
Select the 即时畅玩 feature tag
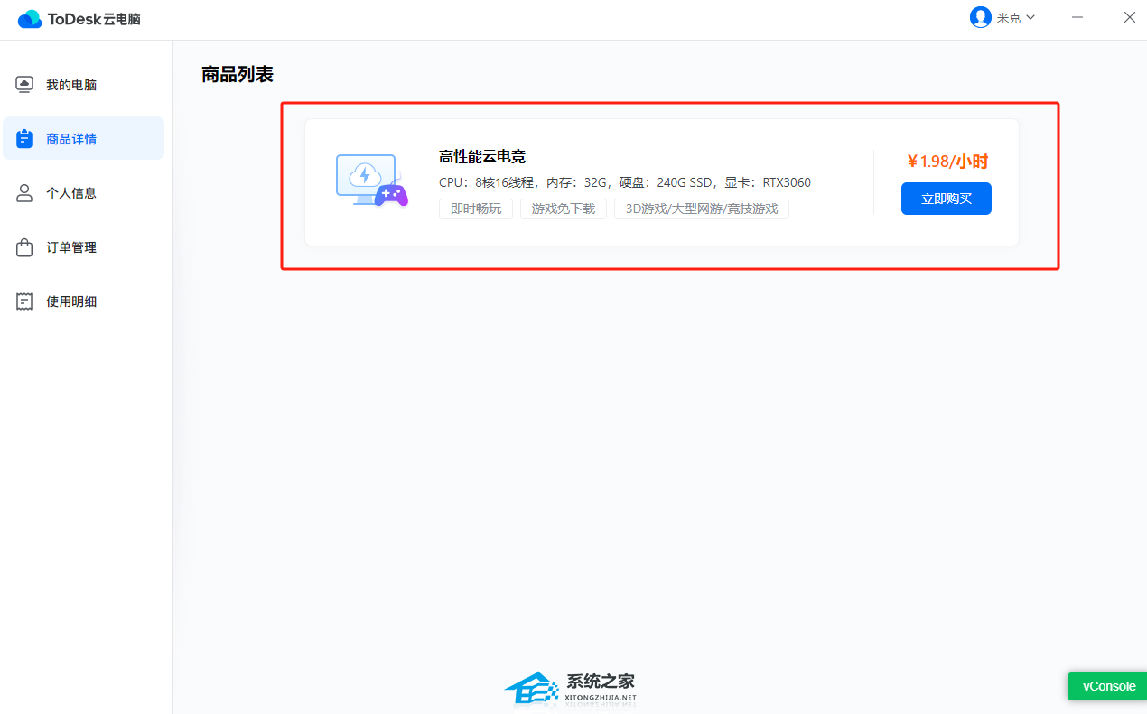click(475, 209)
